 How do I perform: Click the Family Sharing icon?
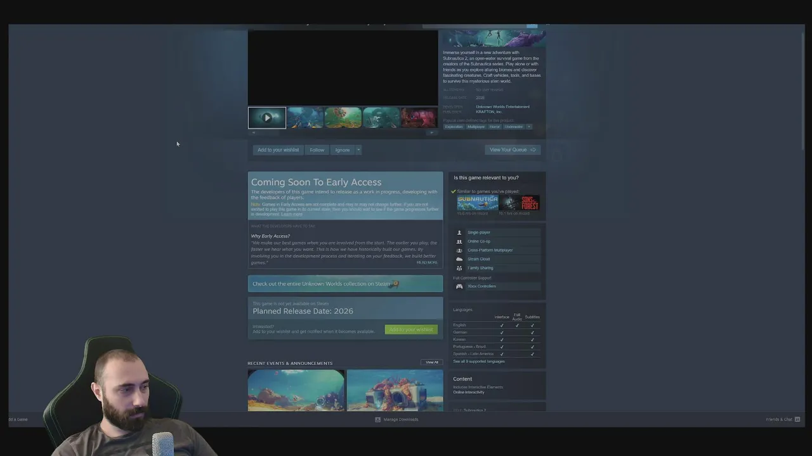tap(459, 268)
